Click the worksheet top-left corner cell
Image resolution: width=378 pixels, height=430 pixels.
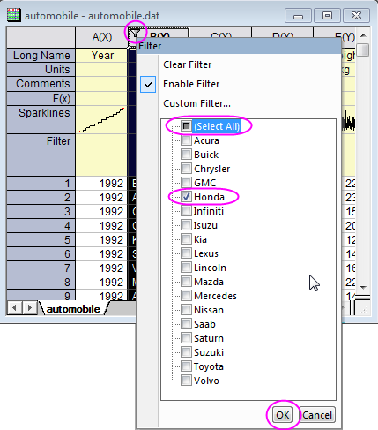[x=41, y=37]
